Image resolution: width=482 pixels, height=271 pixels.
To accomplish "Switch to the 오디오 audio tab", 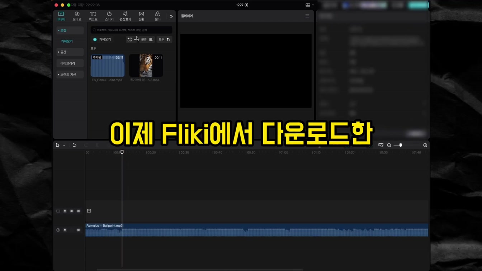I will coord(77,16).
